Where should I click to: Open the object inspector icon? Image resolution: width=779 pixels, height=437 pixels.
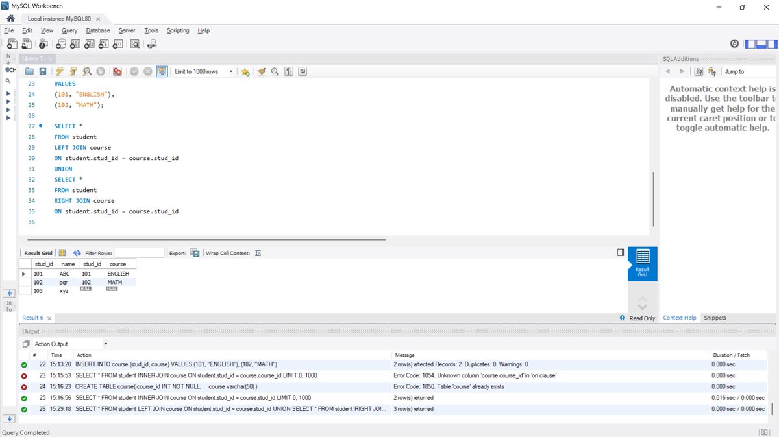tap(43, 44)
